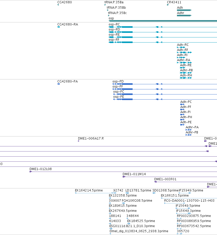Select the DME1-012L08 clone feature
The width and height of the screenshot is (217, 235).
pyautogui.click(x=123, y=172)
